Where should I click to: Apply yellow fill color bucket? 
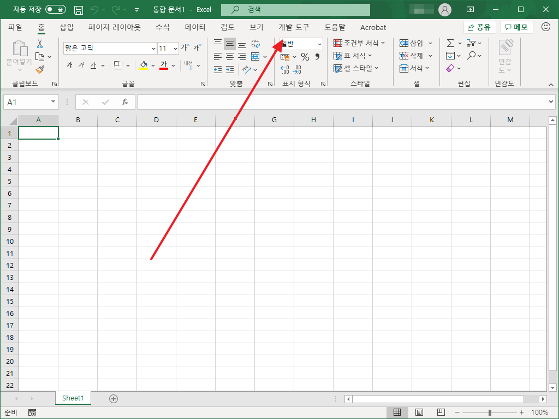tap(144, 65)
